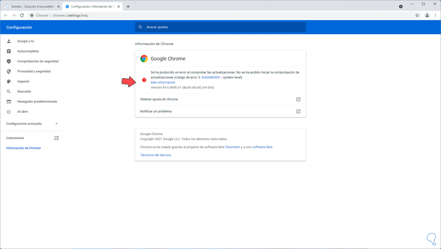Select the Configuración: Información de Chrome tab
The height and width of the screenshot is (249, 441).
click(92, 6)
